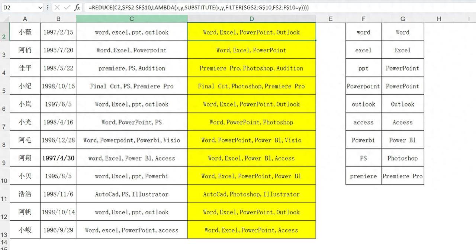Select the name cell 小光
Screen dimensions: 476x250
click(x=25, y=122)
